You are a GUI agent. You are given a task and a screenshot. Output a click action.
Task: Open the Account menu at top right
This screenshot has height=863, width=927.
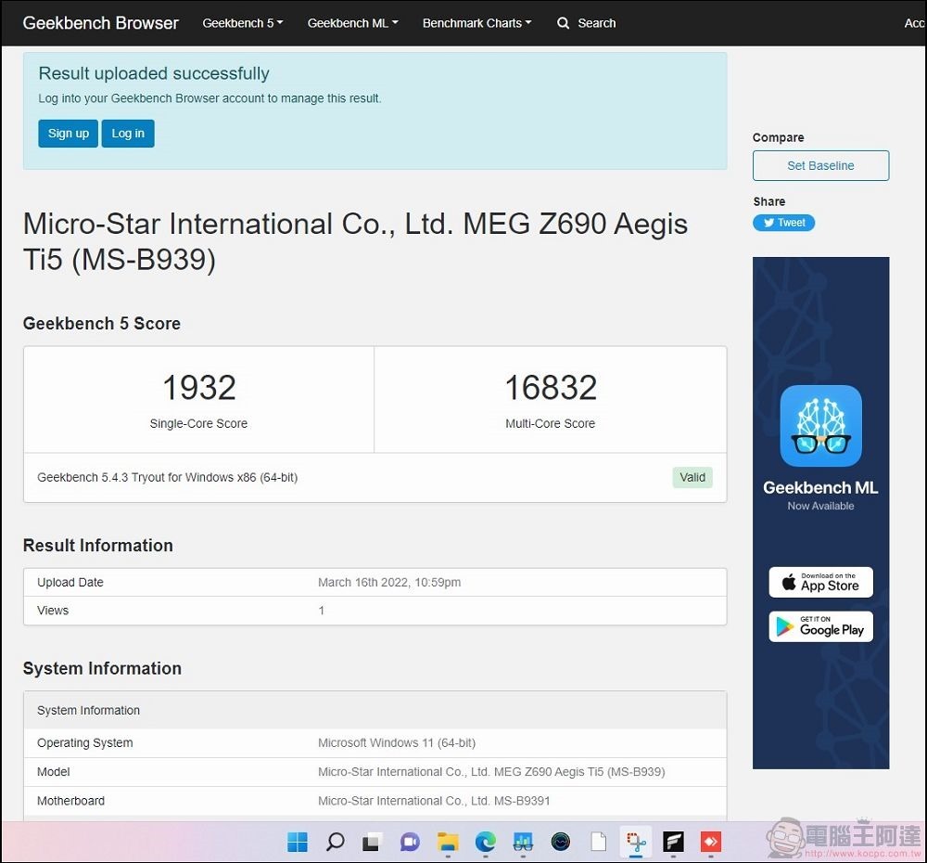click(915, 23)
